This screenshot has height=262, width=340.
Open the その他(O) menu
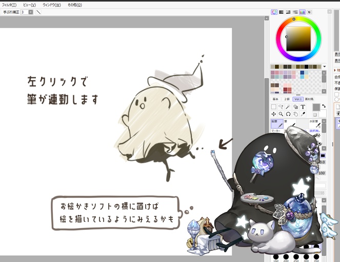coord(74,5)
